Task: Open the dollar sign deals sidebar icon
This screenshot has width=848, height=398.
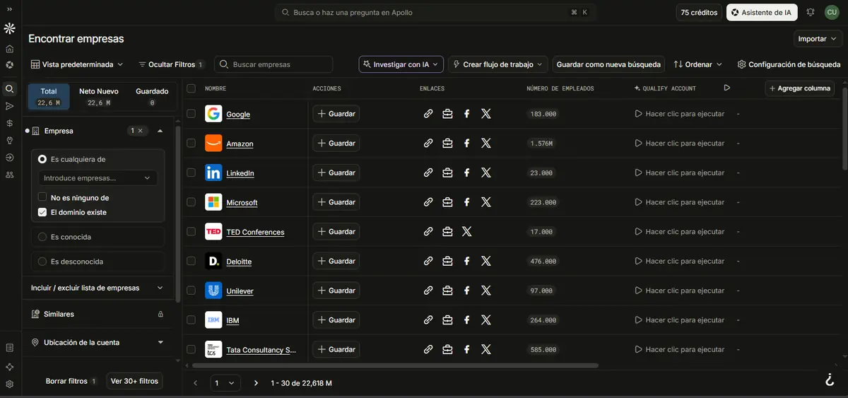Action: pyautogui.click(x=10, y=123)
